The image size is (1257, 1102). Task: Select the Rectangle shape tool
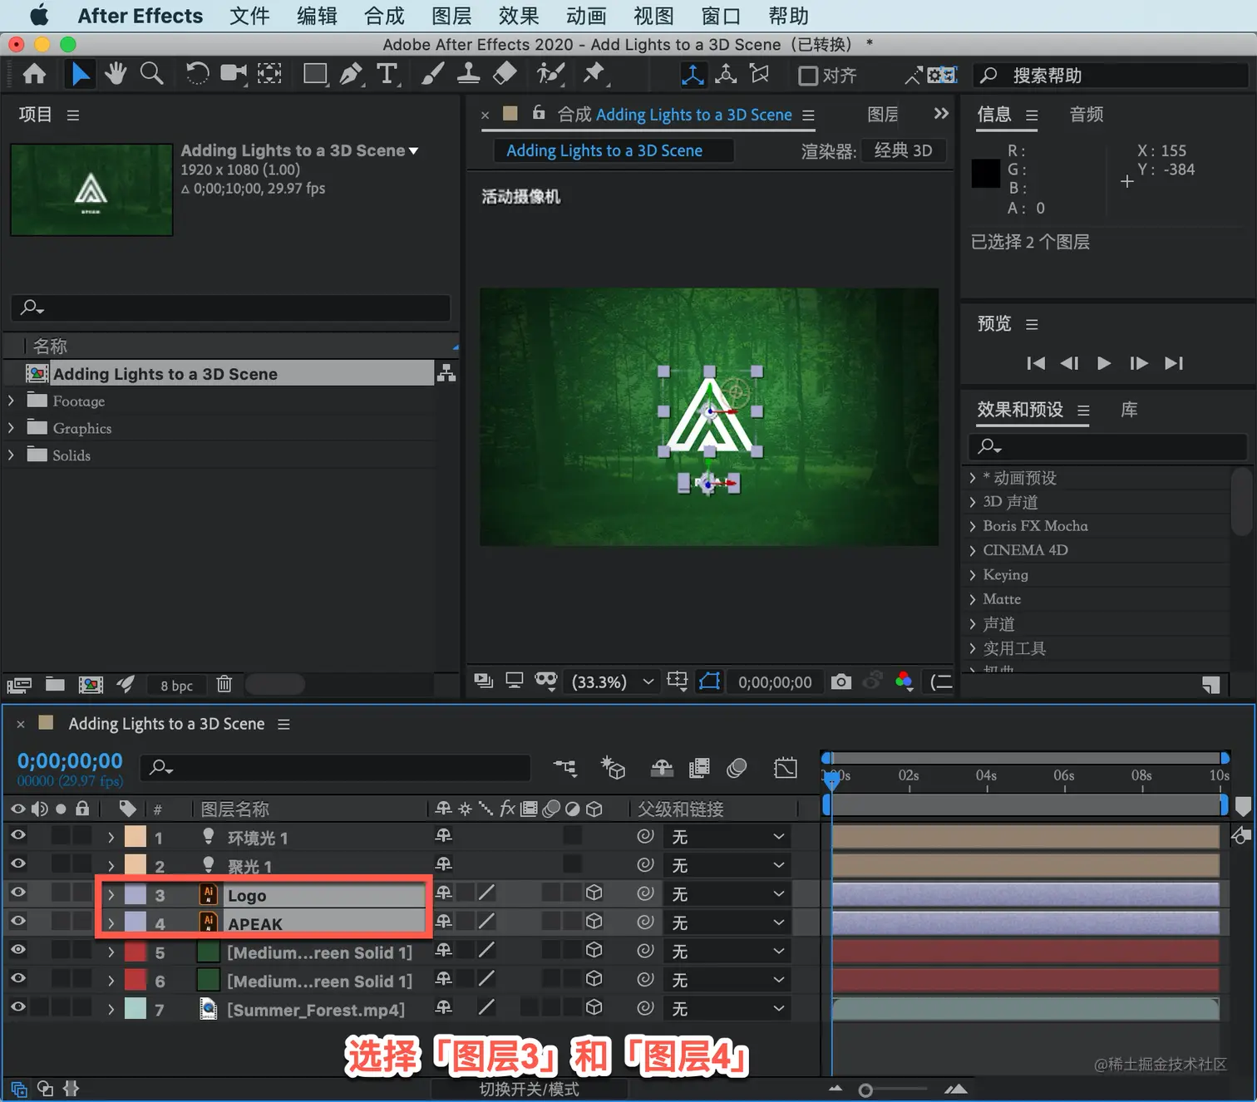315,75
